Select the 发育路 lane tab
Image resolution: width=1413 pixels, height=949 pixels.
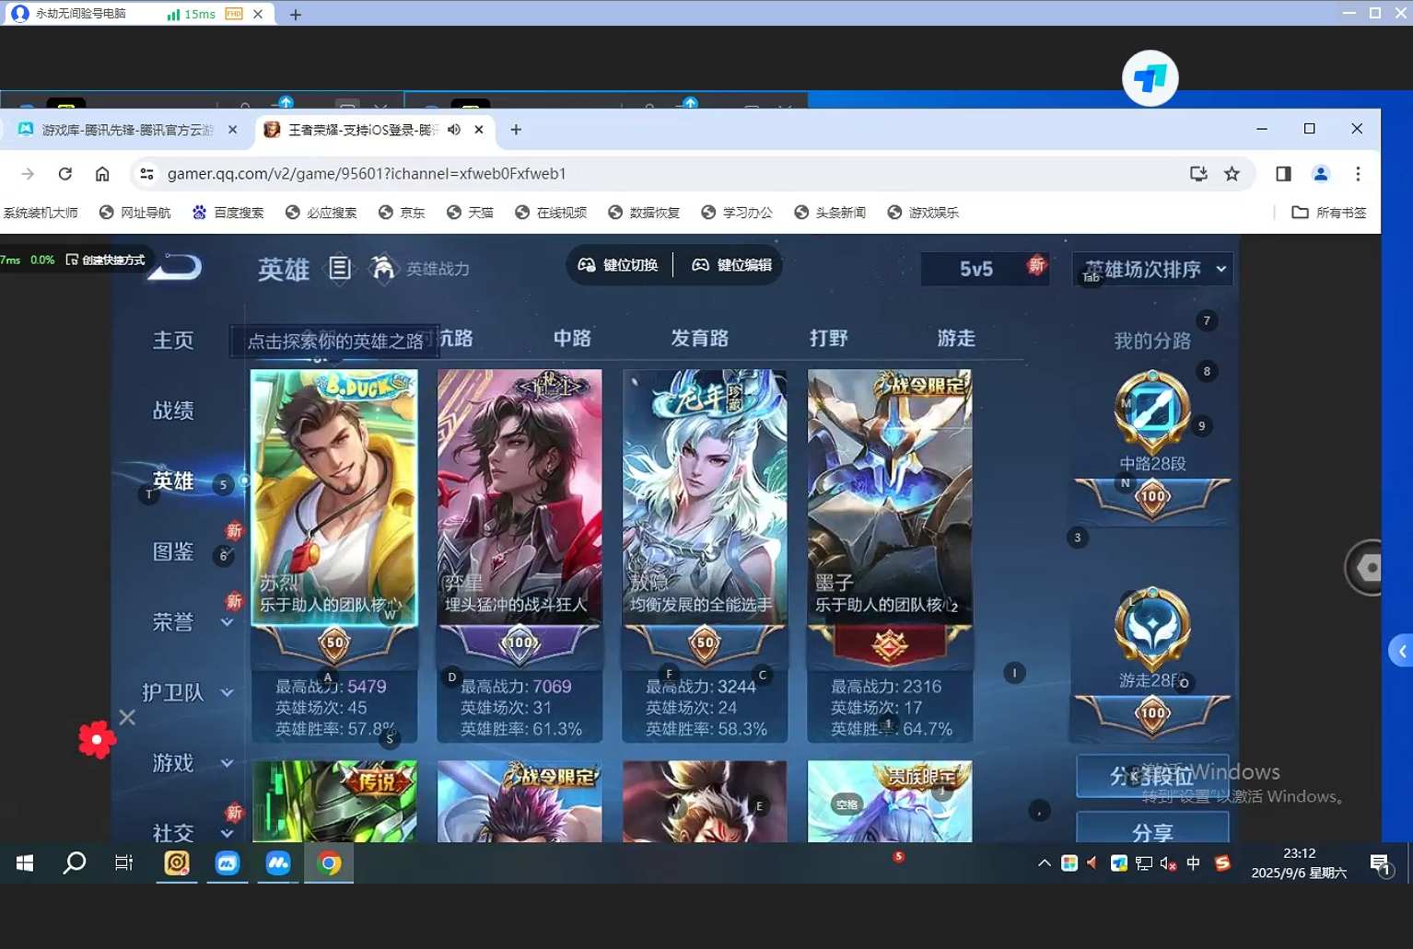tap(700, 338)
